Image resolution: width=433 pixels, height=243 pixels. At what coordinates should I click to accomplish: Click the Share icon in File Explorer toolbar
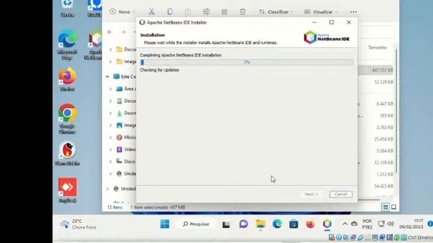224,12
